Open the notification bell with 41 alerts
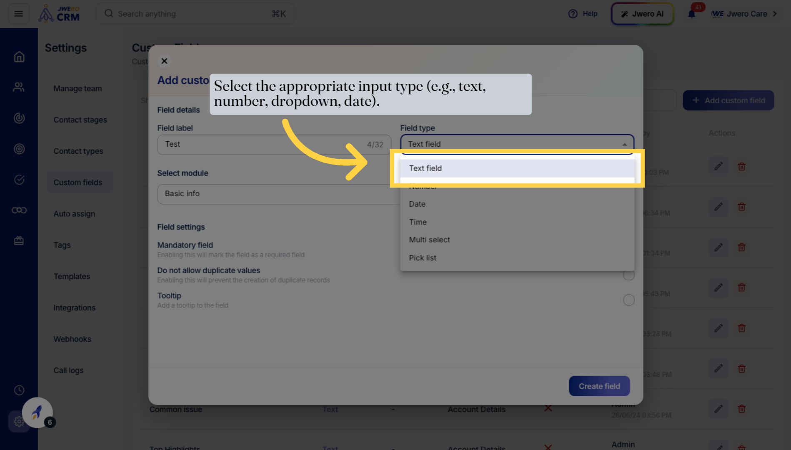 [x=692, y=13]
